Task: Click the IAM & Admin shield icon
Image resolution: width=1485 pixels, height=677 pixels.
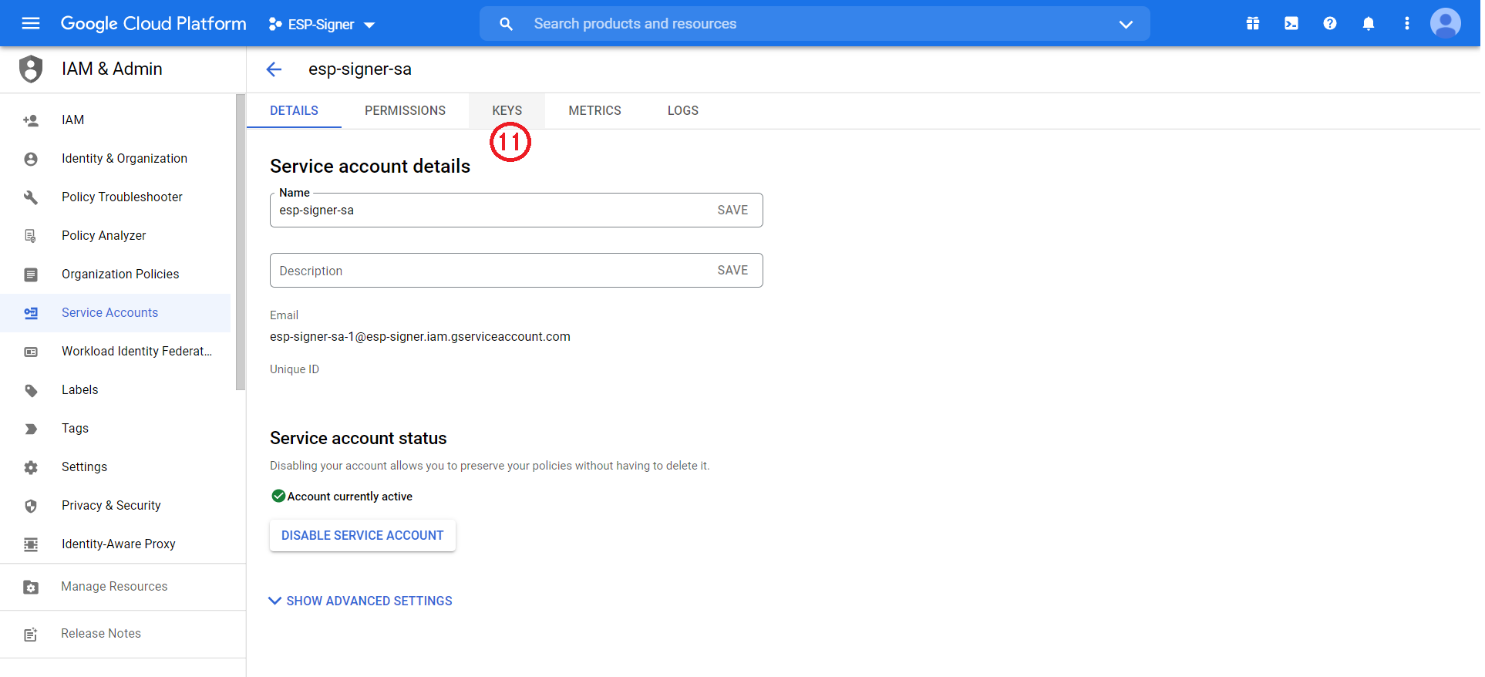Action: (31, 69)
